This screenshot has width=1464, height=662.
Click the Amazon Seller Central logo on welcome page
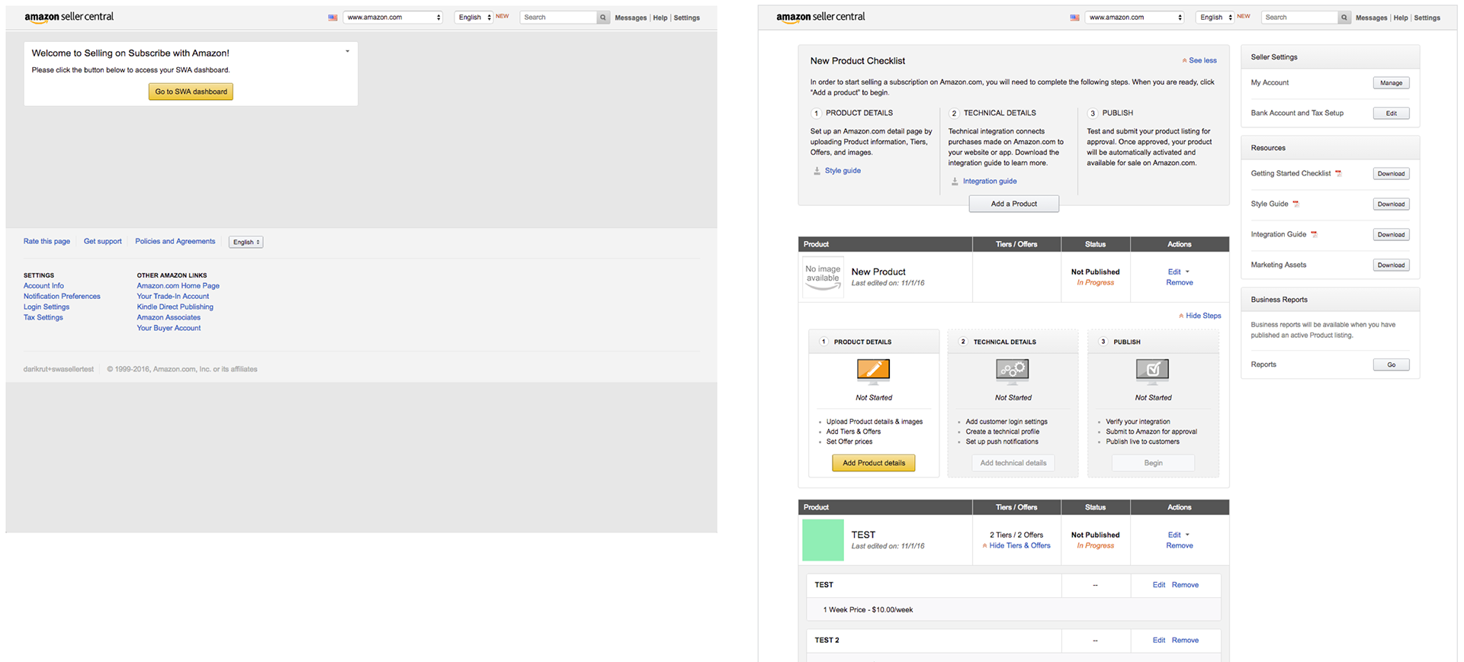tap(69, 17)
